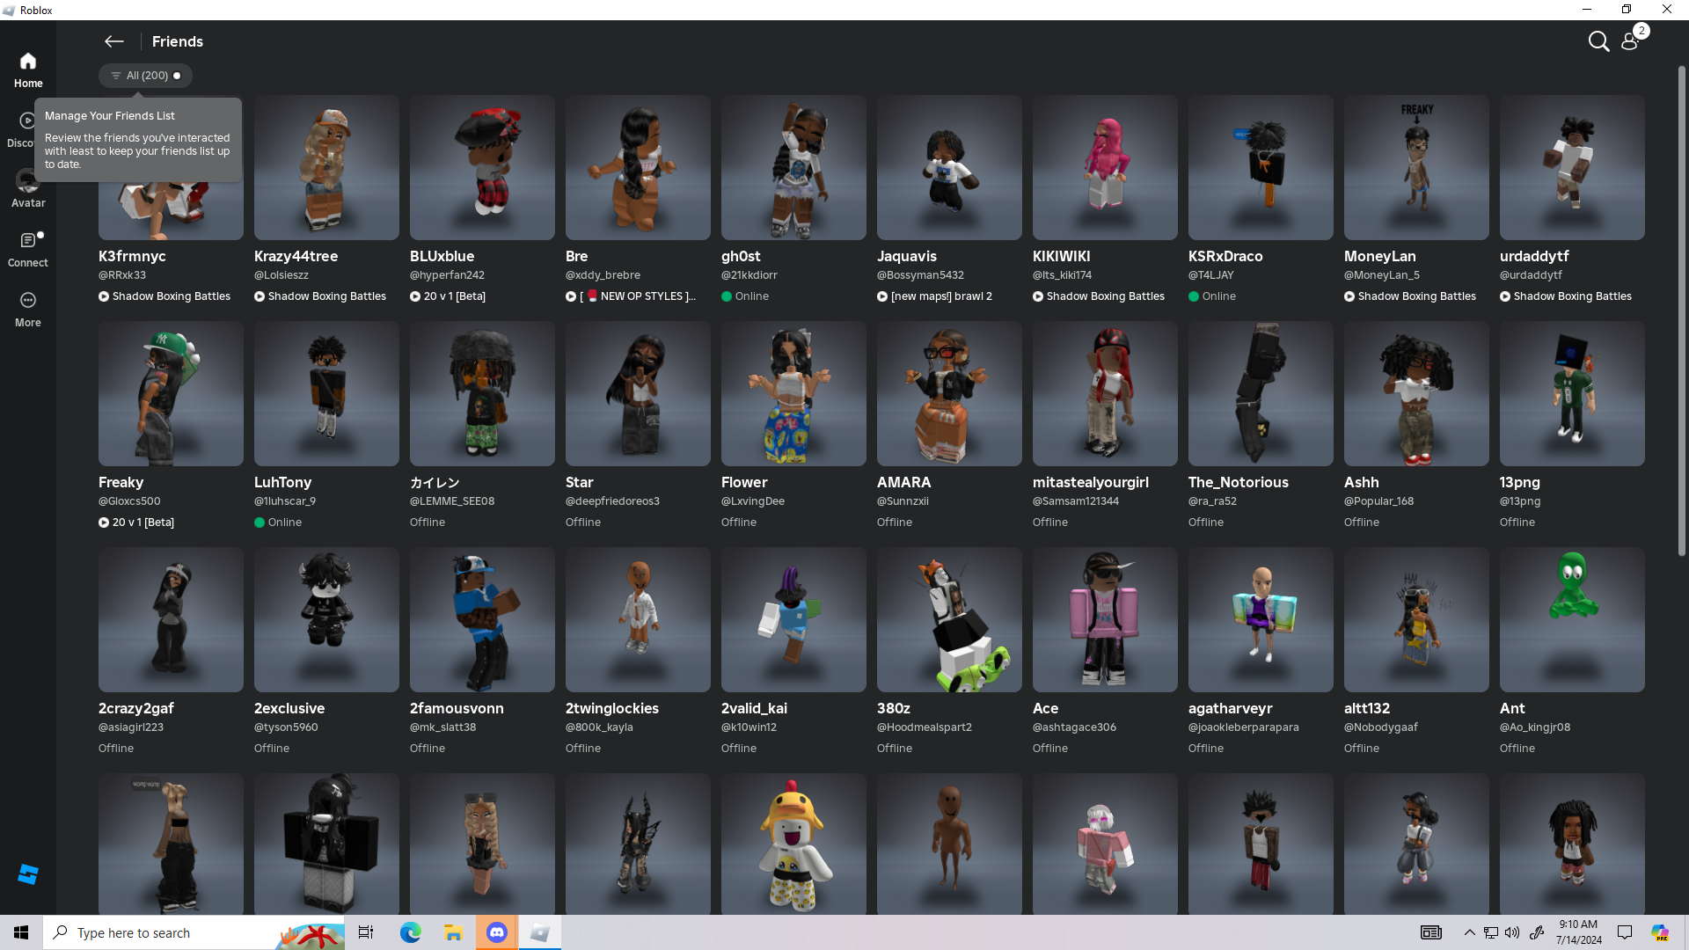
Task: Open Discord from the taskbar
Action: click(497, 932)
